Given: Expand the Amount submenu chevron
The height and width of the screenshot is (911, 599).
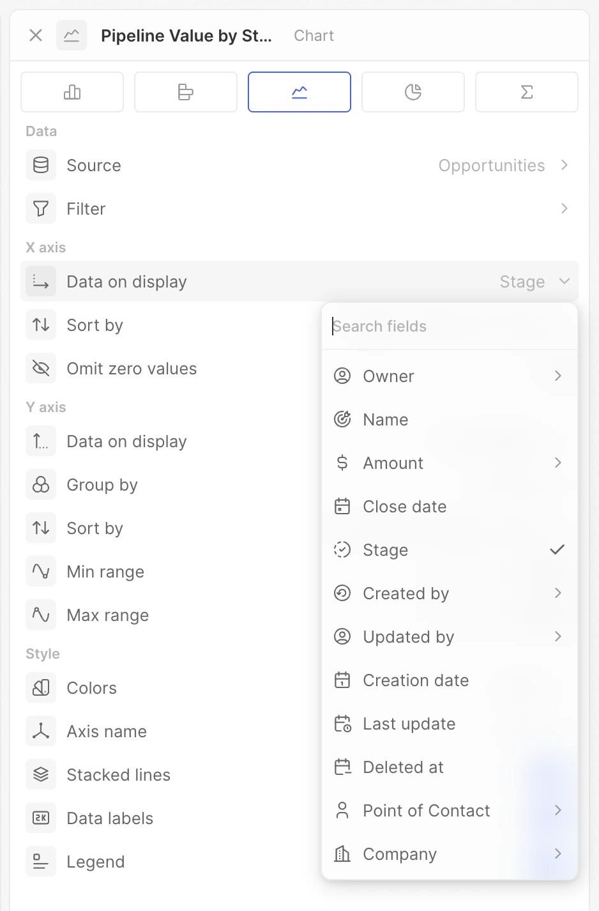Looking at the screenshot, I should 558,463.
